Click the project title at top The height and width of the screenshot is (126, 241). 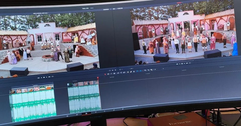click(x=85, y=8)
